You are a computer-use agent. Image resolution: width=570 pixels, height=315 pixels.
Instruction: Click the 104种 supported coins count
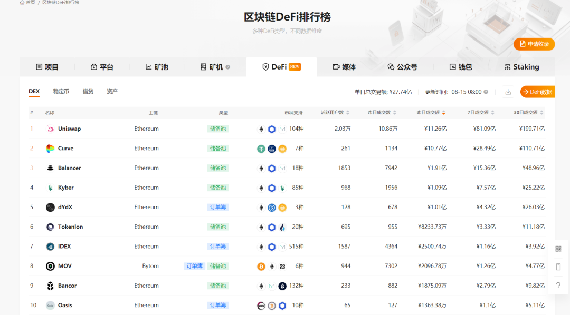tap(296, 129)
